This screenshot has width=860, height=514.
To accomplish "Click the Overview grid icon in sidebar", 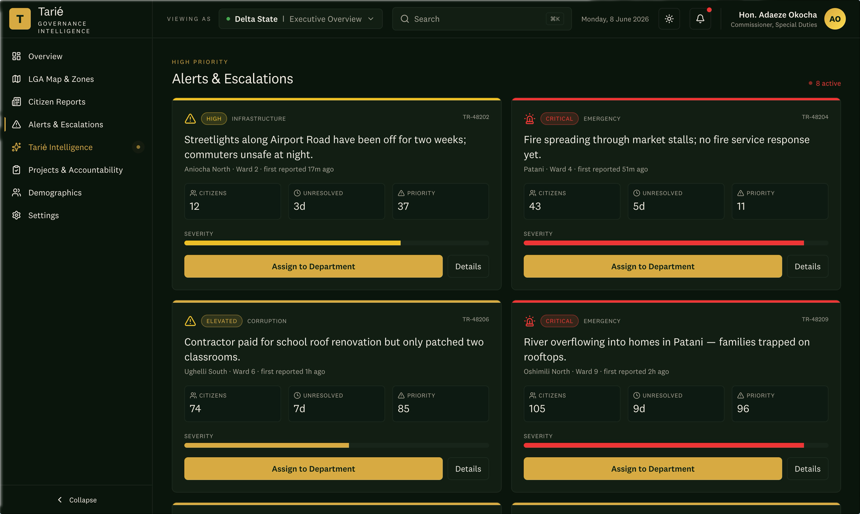I will click(x=16, y=56).
